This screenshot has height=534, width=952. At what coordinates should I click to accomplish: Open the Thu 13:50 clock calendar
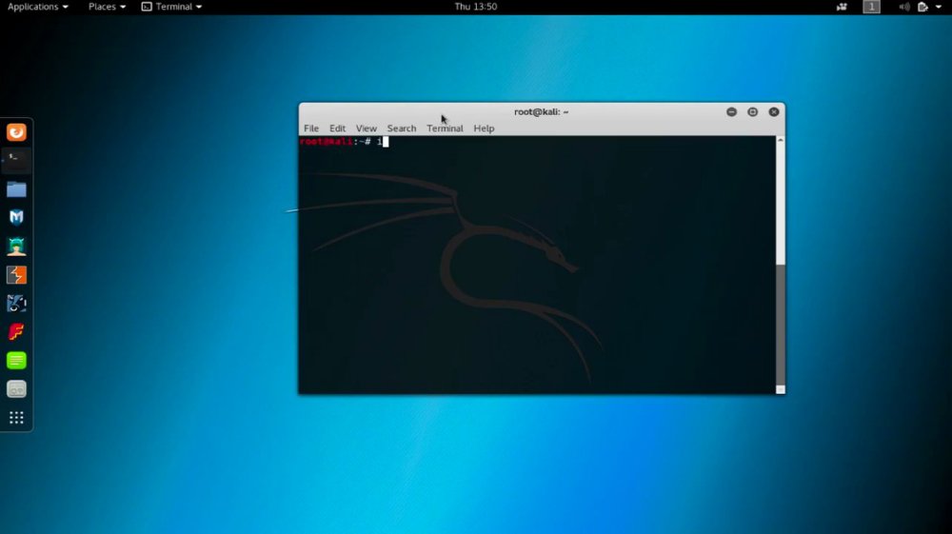(x=475, y=7)
